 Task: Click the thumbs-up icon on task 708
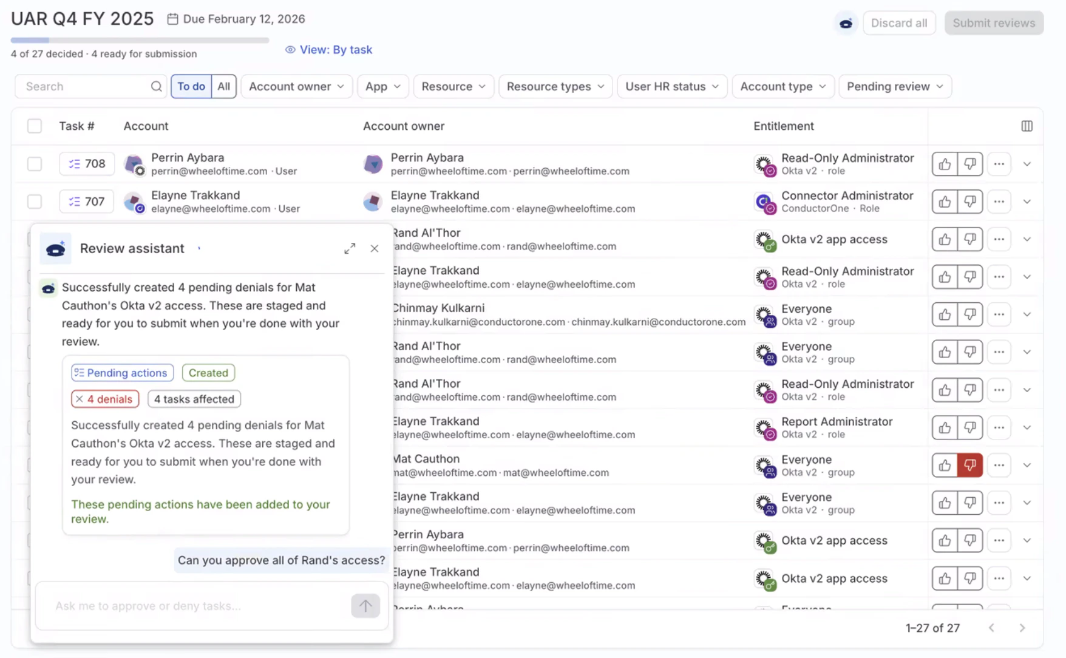(x=944, y=164)
